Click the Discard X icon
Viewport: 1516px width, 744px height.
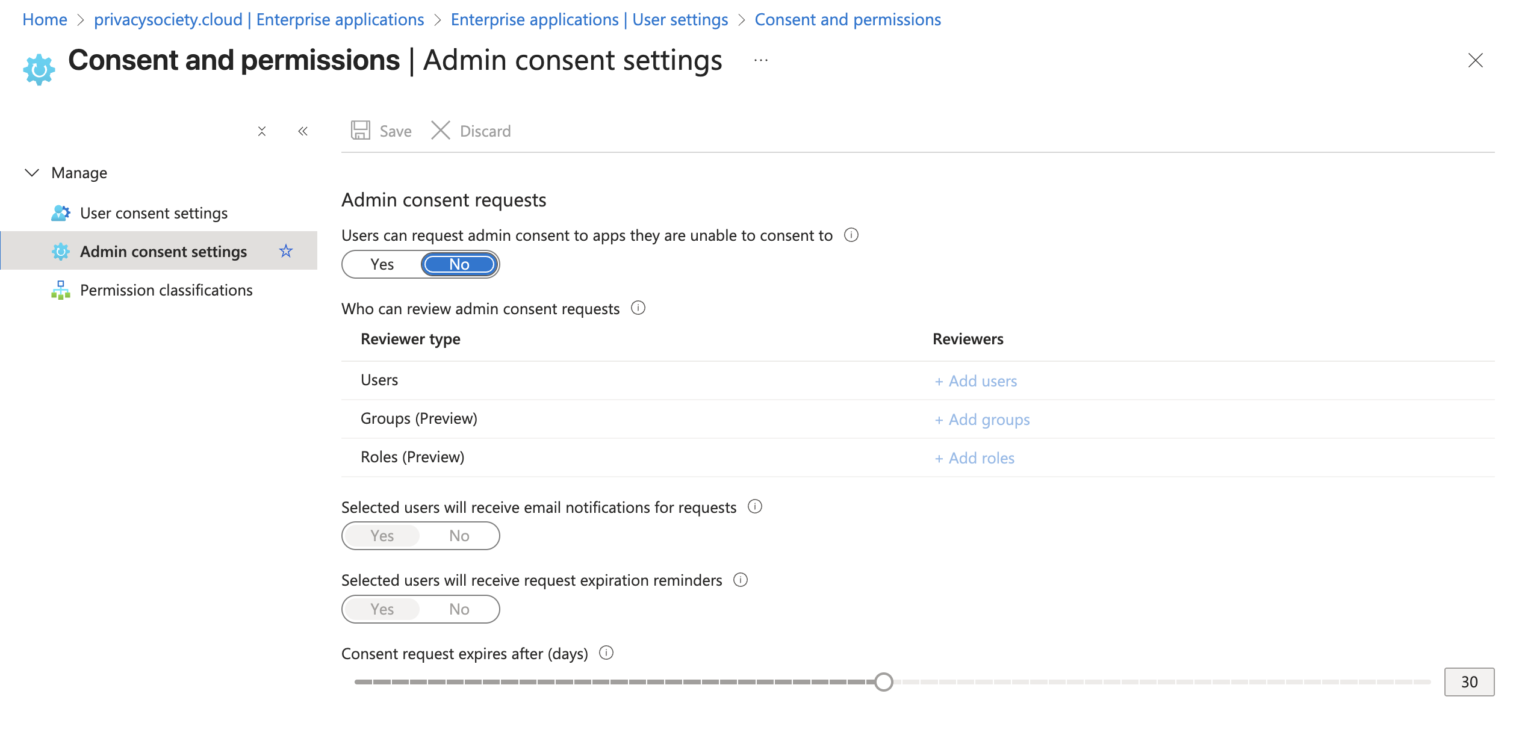tap(440, 131)
